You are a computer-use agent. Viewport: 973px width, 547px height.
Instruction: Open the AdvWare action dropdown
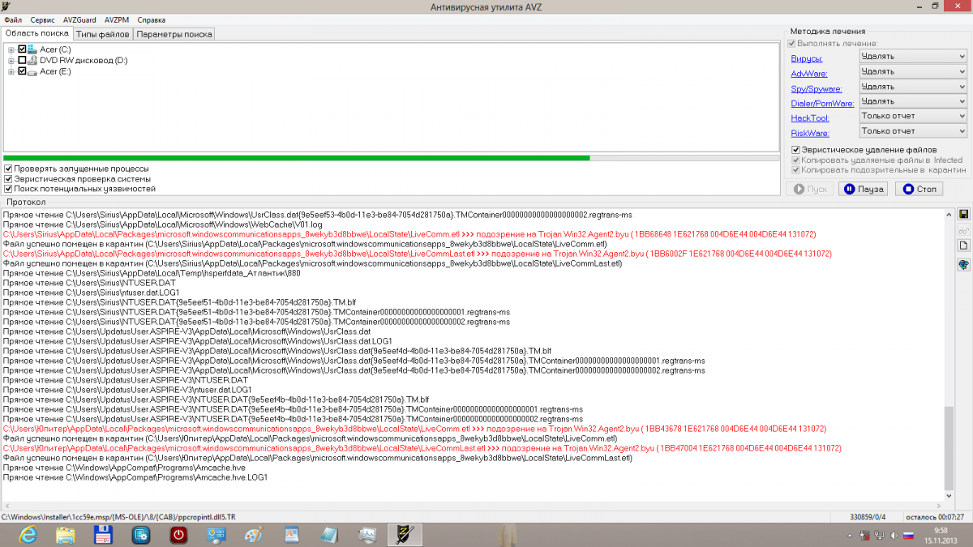point(913,71)
